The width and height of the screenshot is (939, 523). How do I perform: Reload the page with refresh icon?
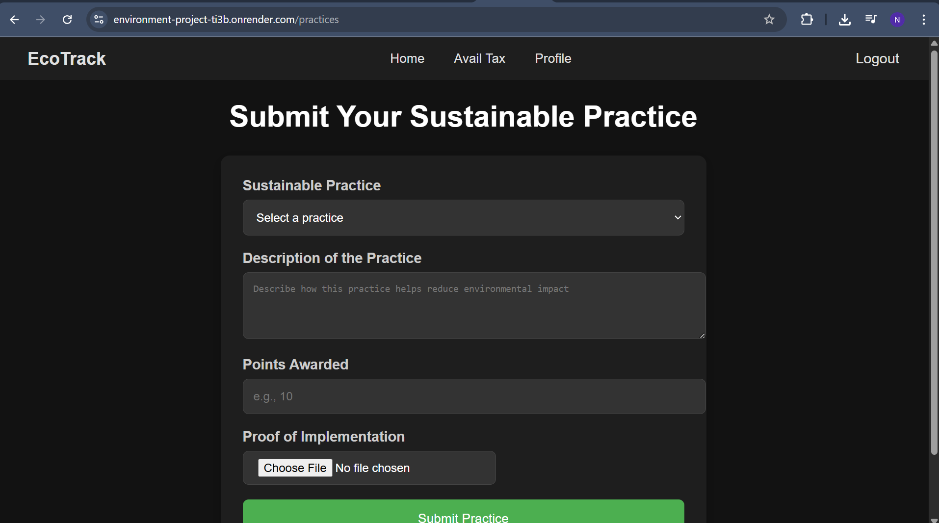[67, 20]
